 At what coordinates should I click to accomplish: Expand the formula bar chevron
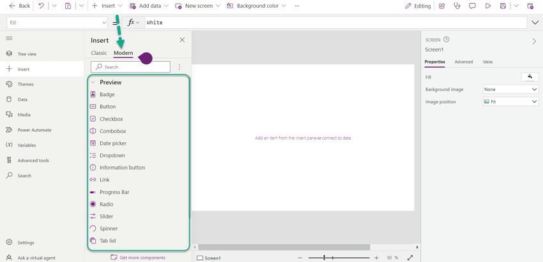534,22
